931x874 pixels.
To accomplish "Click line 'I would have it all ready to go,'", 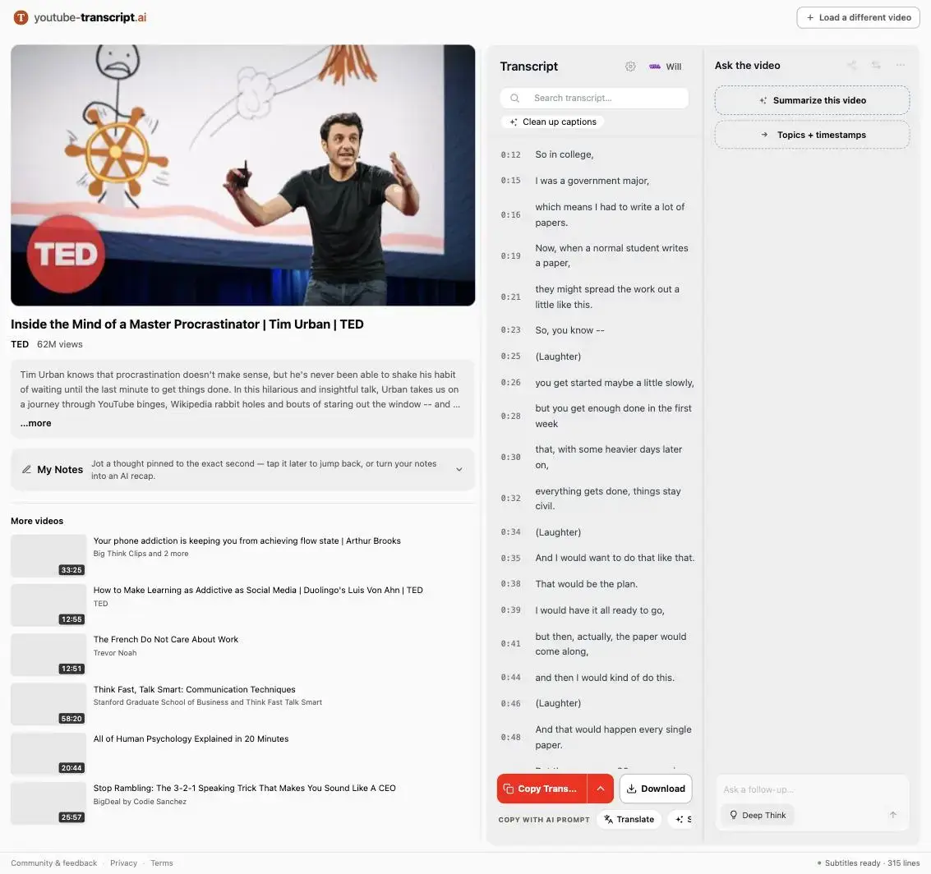I will (x=600, y=610).
